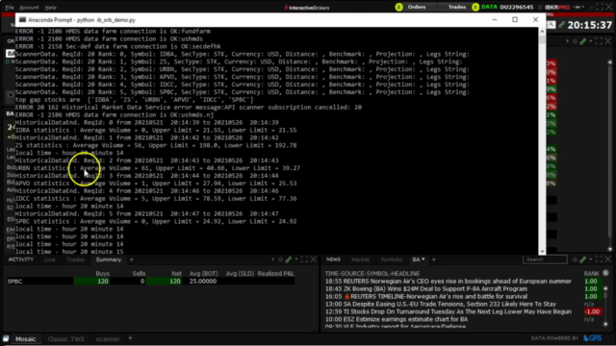Add a new tab in Activity panel
The width and height of the screenshot is (616, 346).
click(x=132, y=259)
